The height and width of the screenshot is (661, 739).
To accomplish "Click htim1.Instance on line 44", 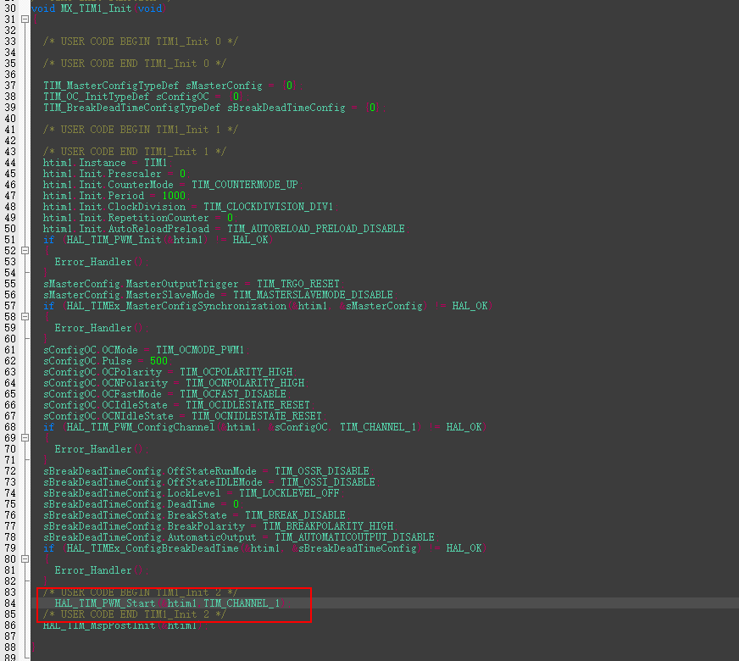I will point(85,163).
